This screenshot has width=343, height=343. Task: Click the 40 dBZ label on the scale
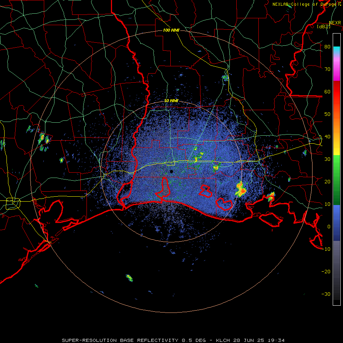(327, 137)
